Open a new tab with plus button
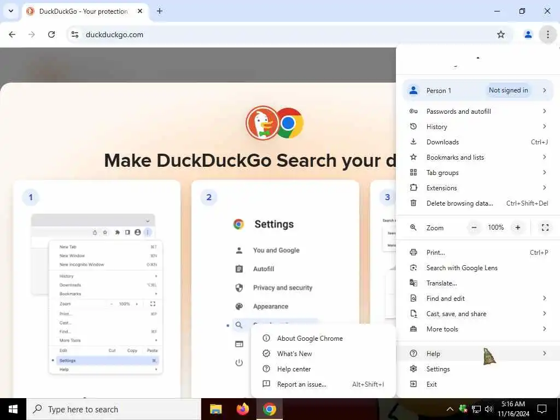 (160, 11)
